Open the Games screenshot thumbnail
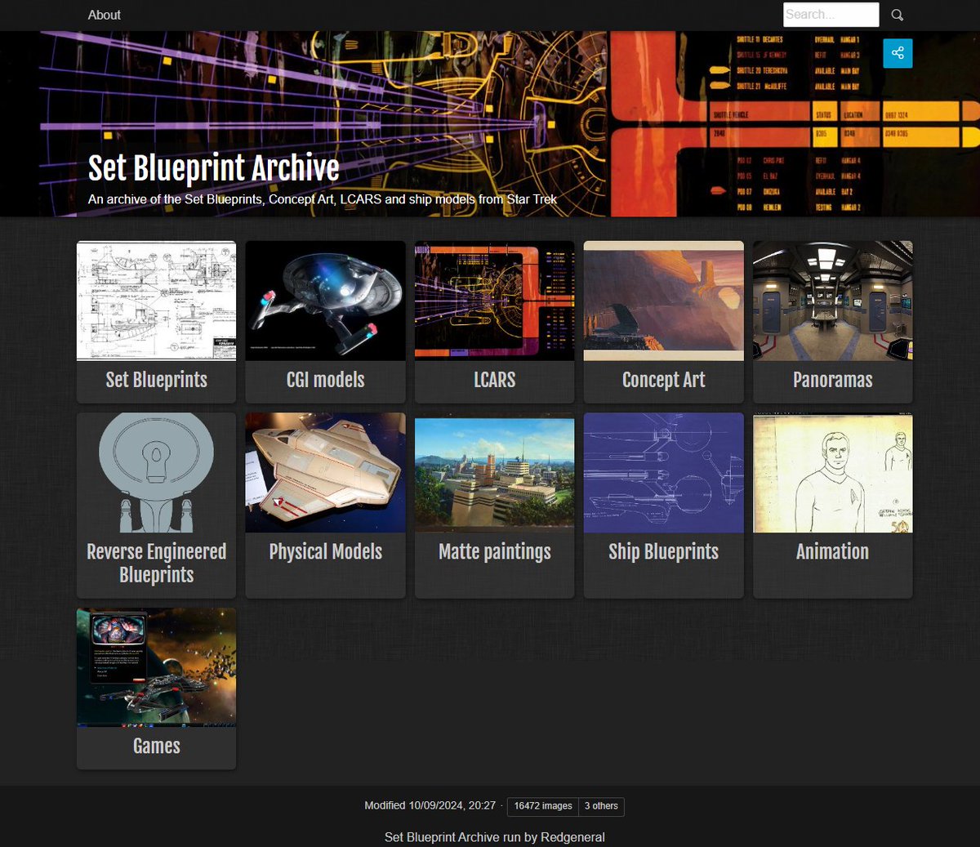980x847 pixels. 156,667
